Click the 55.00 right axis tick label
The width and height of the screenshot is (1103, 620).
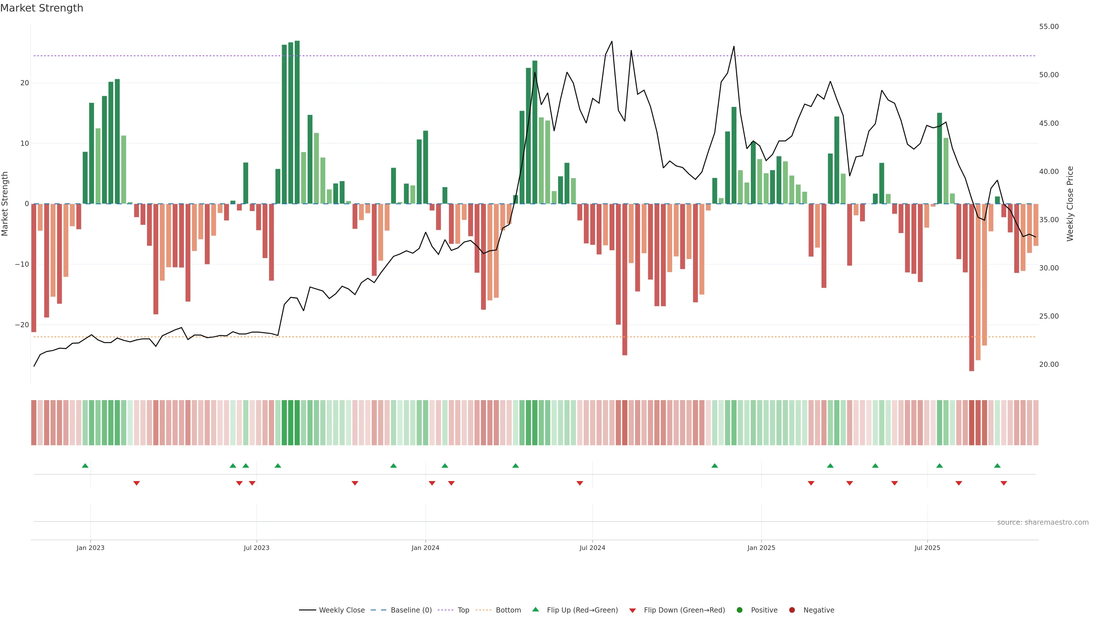(1049, 26)
